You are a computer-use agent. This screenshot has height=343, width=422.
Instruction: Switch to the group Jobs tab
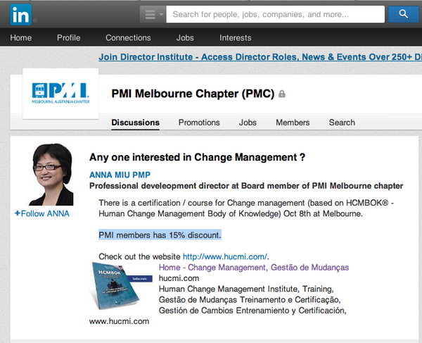click(x=248, y=123)
